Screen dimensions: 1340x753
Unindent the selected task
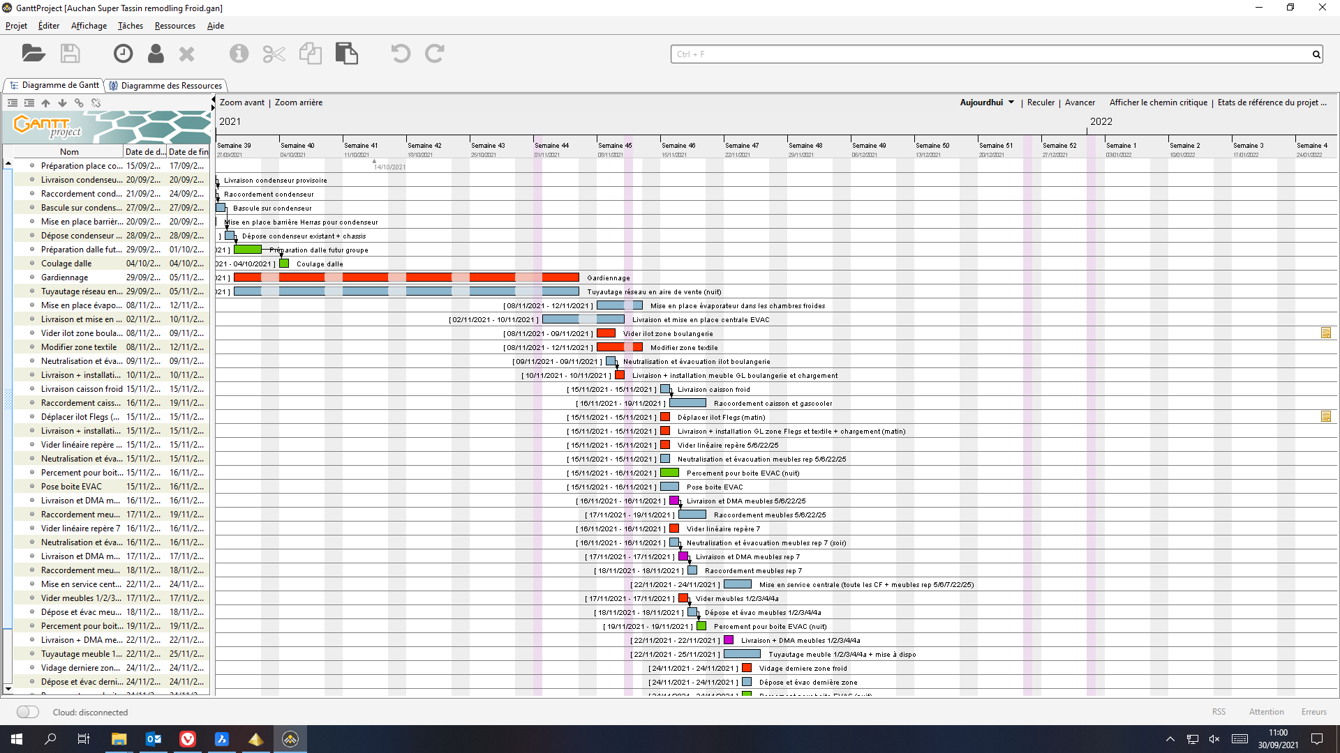[x=13, y=102]
